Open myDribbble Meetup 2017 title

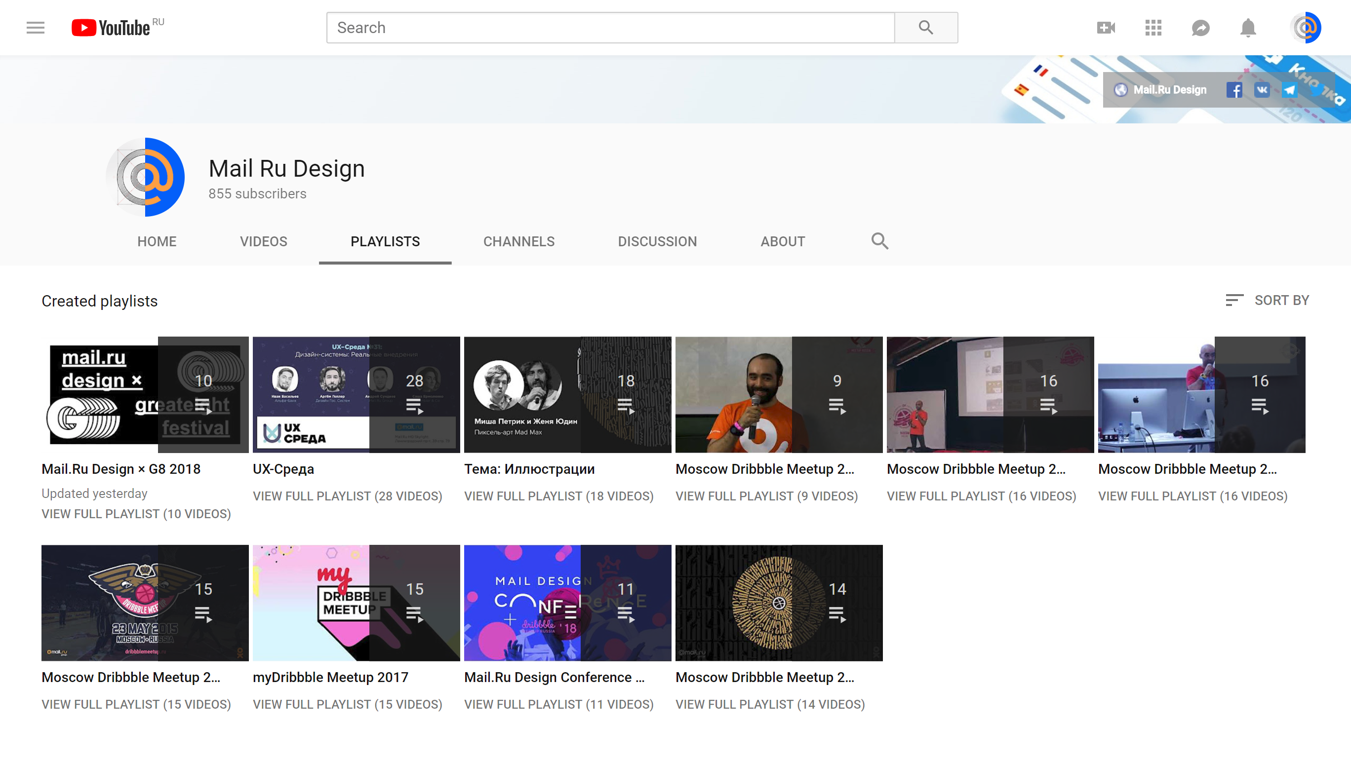(330, 677)
